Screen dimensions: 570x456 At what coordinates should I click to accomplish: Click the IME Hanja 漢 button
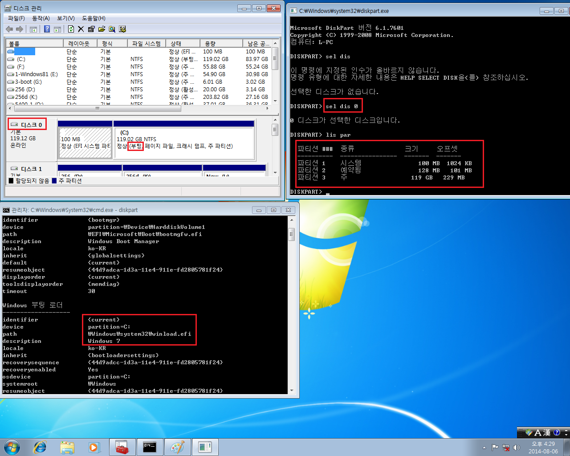[547, 432]
